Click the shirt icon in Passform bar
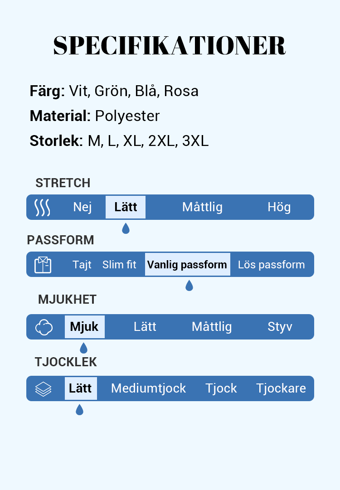This screenshot has height=490, width=340. click(x=43, y=265)
